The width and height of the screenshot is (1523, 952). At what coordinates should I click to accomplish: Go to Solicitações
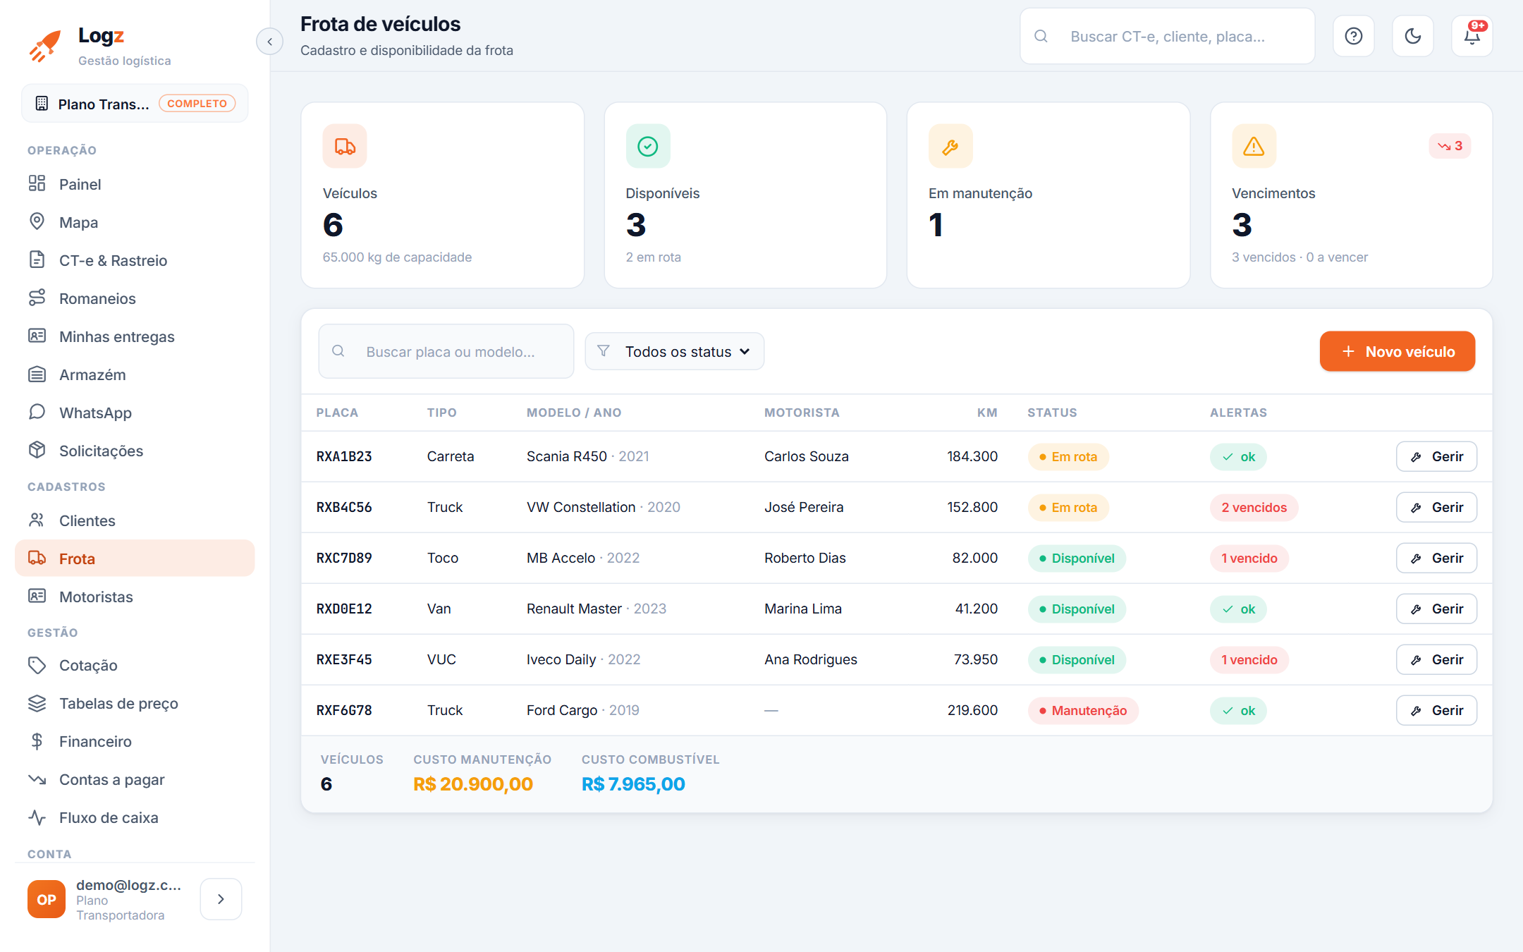point(135,451)
